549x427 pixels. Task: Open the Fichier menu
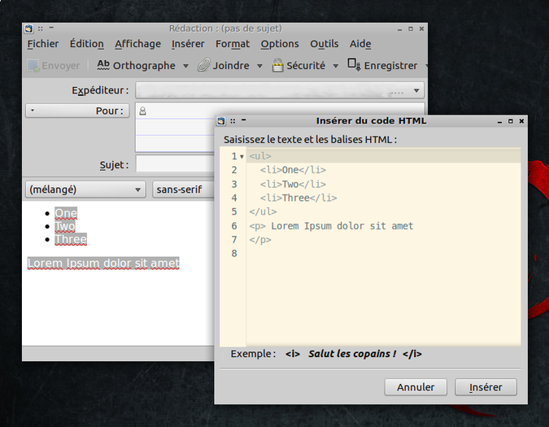pos(43,44)
